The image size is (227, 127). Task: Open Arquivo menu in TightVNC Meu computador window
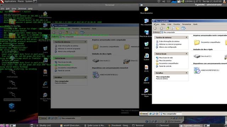tap(156, 24)
